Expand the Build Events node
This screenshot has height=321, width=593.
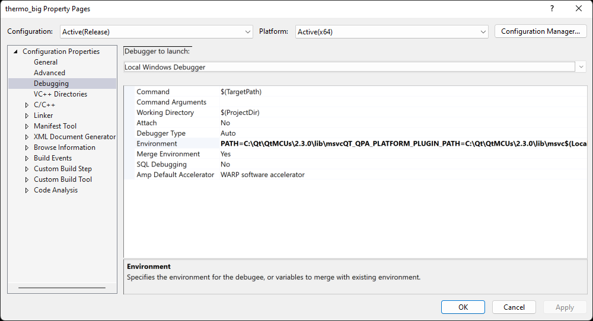tap(27, 158)
